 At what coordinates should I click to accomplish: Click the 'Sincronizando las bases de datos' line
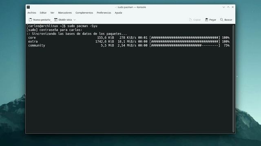[77, 34]
